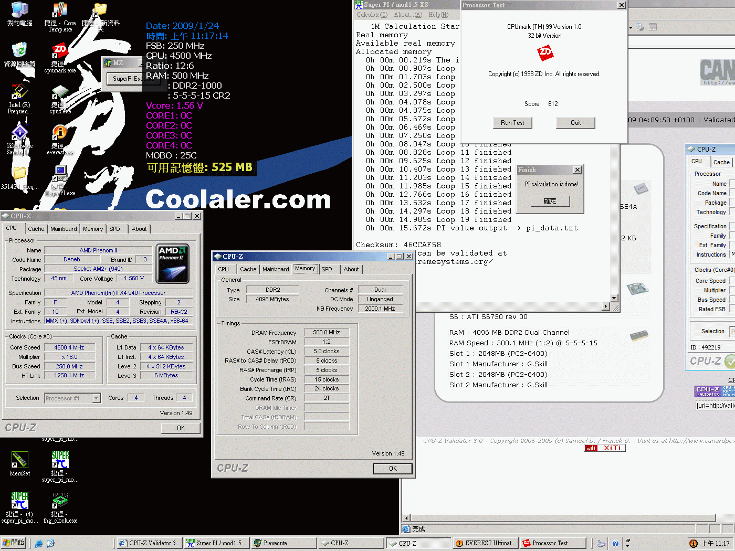735x551 pixels.
Task: Click the ZD logo in Processor Test
Action: pos(545,52)
